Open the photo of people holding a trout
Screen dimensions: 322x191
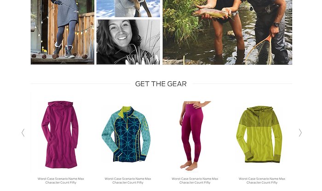(227, 32)
